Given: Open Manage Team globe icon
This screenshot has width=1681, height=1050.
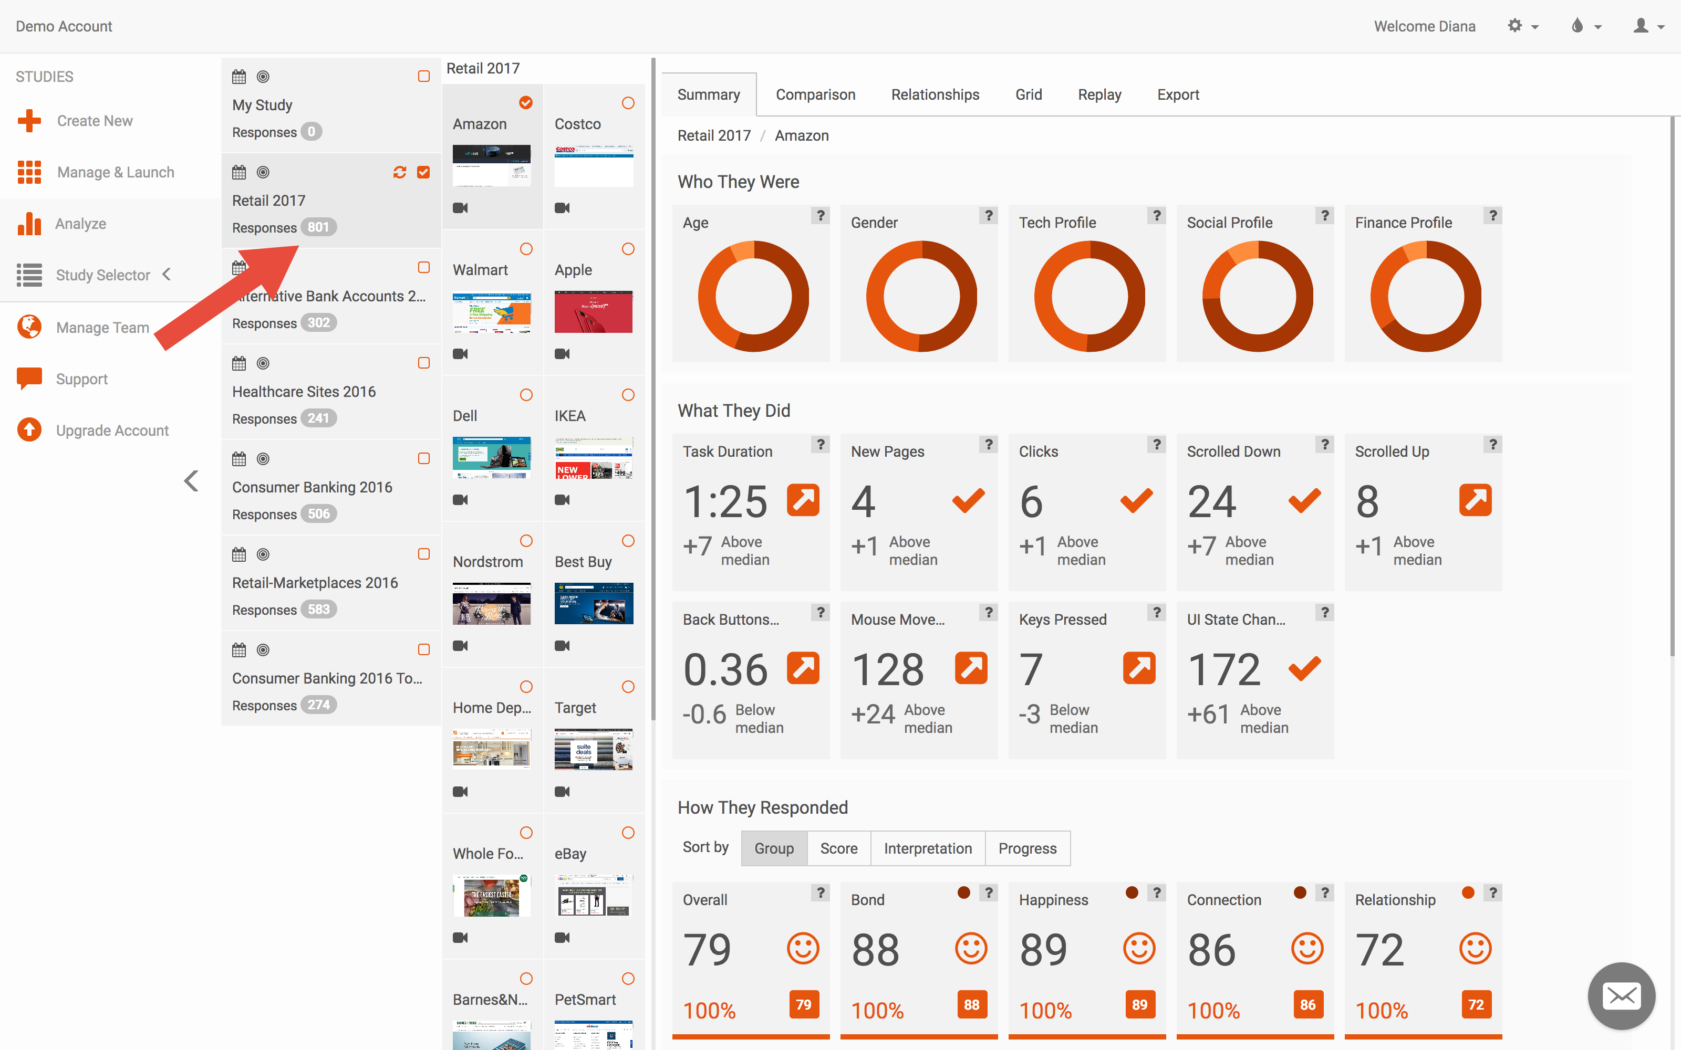Looking at the screenshot, I should pyautogui.click(x=29, y=327).
